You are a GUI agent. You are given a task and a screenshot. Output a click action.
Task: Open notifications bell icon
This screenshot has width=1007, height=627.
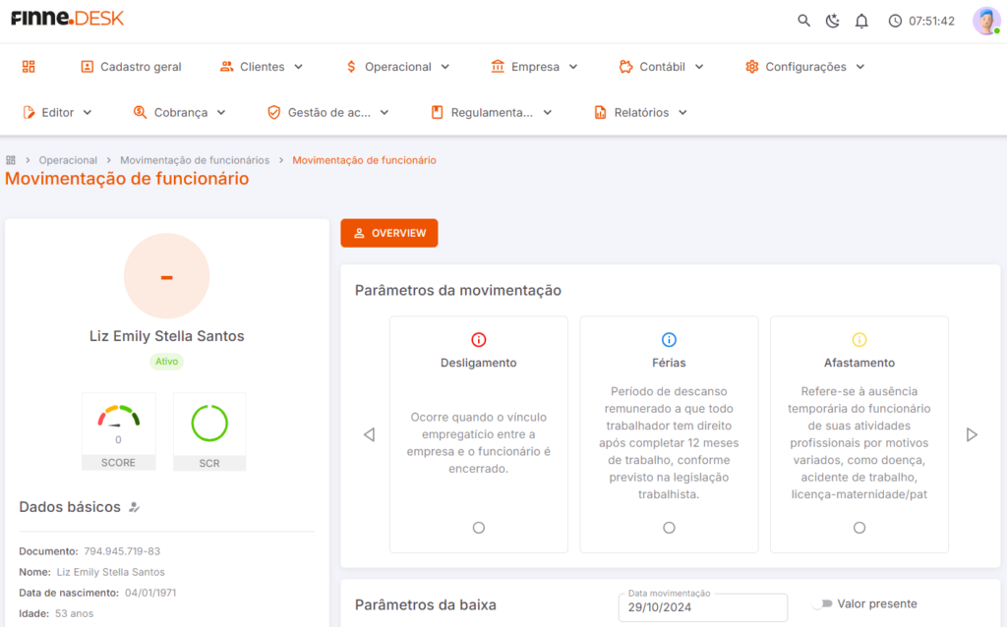pos(861,21)
